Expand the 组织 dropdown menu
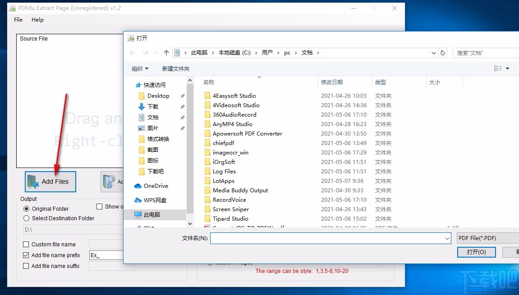 tap(139, 68)
